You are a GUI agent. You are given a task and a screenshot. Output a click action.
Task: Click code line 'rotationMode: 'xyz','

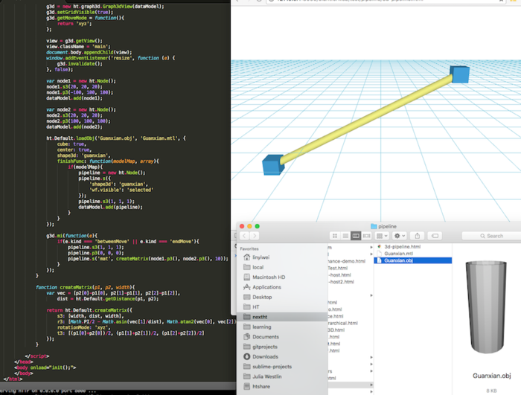83,327
